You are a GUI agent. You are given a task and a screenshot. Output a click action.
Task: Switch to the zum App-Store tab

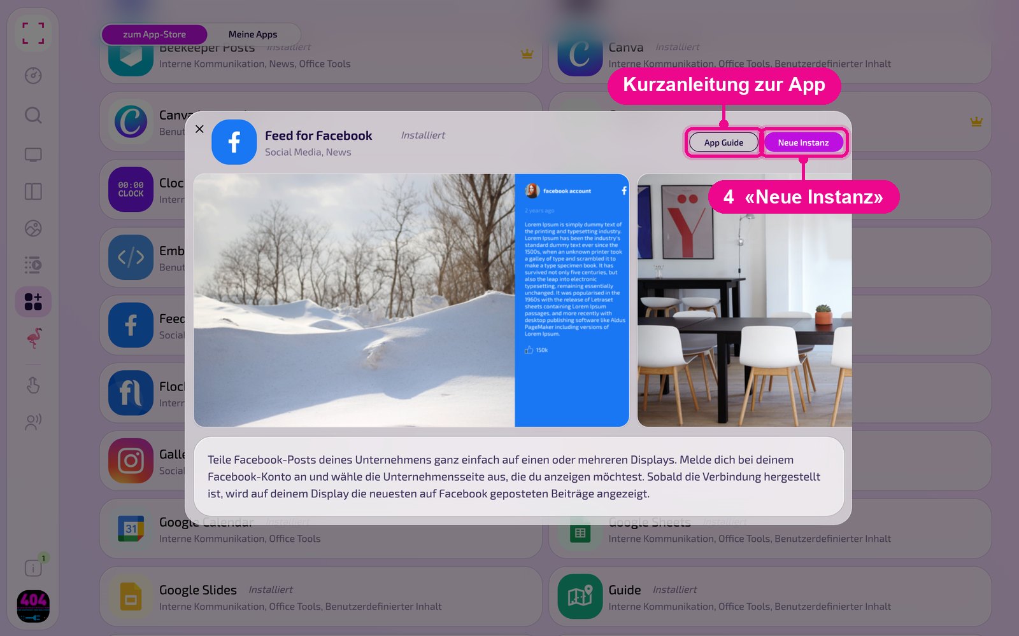tap(155, 34)
